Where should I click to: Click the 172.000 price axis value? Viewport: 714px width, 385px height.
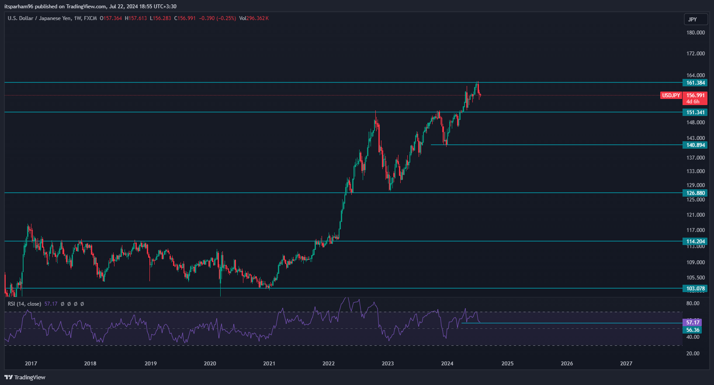pos(696,54)
